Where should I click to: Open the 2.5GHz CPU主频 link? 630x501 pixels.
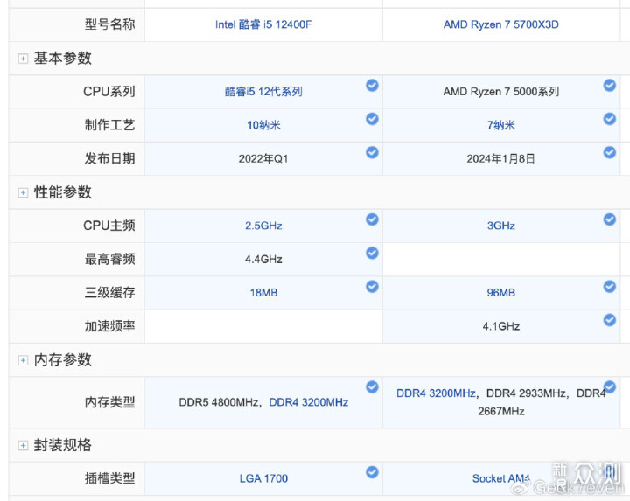click(x=263, y=226)
